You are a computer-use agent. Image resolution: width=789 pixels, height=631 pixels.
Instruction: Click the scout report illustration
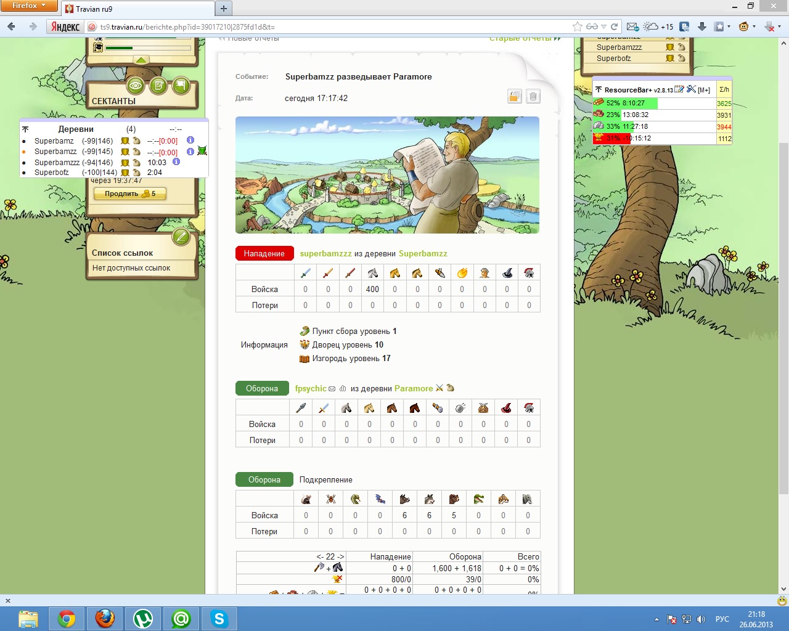point(387,175)
